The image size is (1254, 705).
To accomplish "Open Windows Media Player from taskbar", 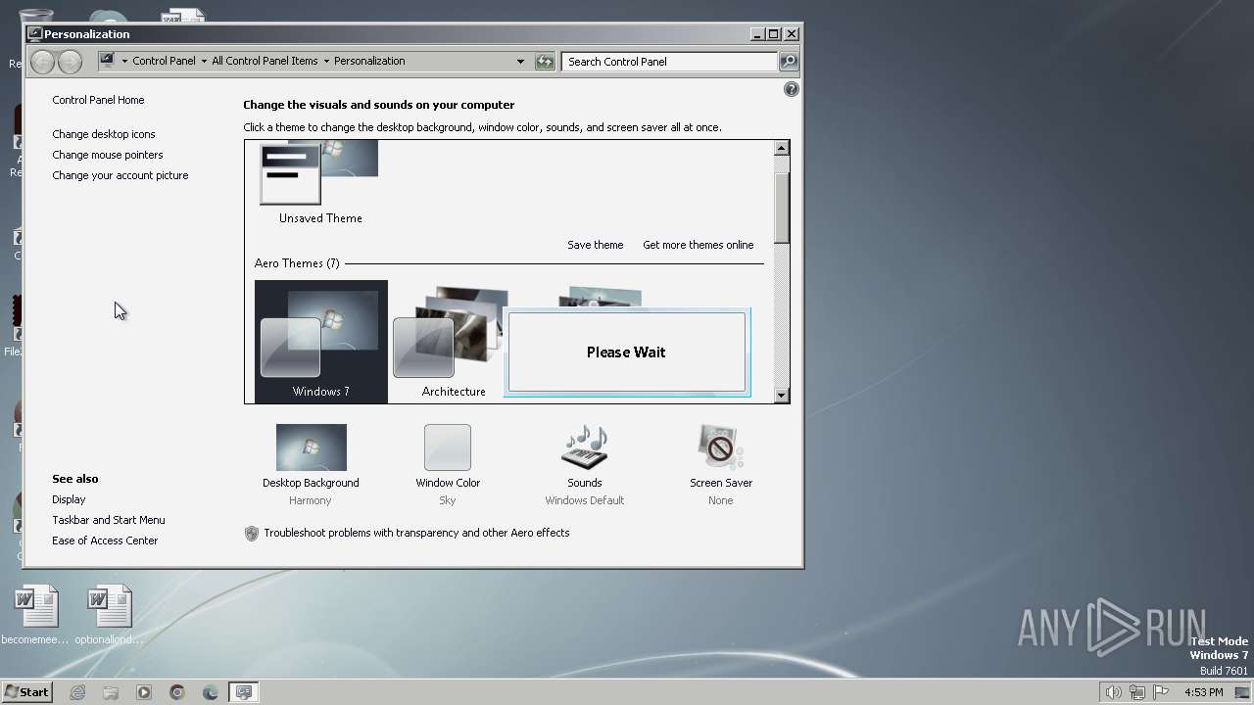I will [144, 692].
